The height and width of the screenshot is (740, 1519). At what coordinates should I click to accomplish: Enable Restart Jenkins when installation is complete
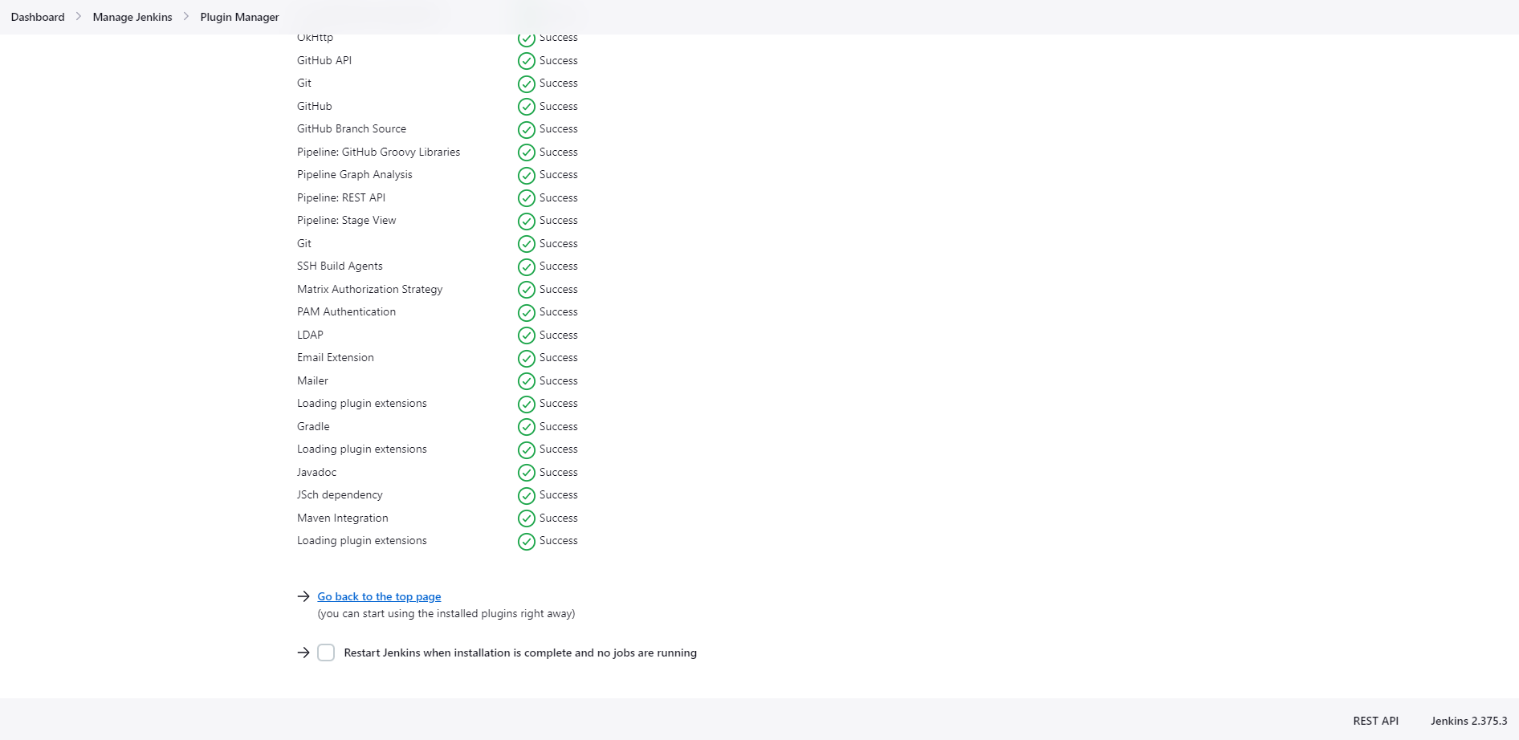326,653
